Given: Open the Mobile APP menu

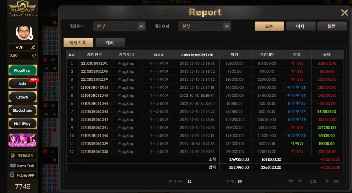Looking at the screenshot, I should click(x=22, y=175).
